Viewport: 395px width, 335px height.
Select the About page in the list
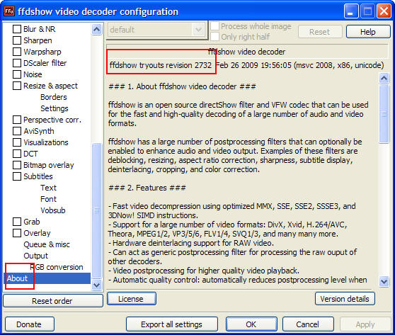[47, 278]
